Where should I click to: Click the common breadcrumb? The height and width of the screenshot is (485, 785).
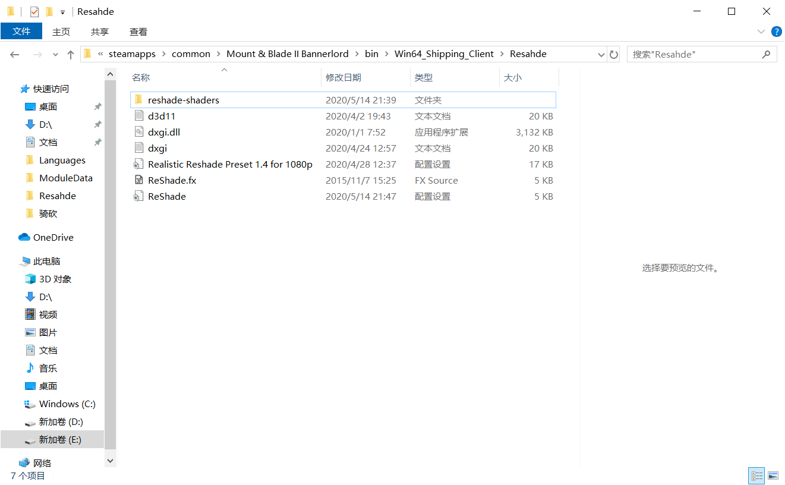pos(191,53)
